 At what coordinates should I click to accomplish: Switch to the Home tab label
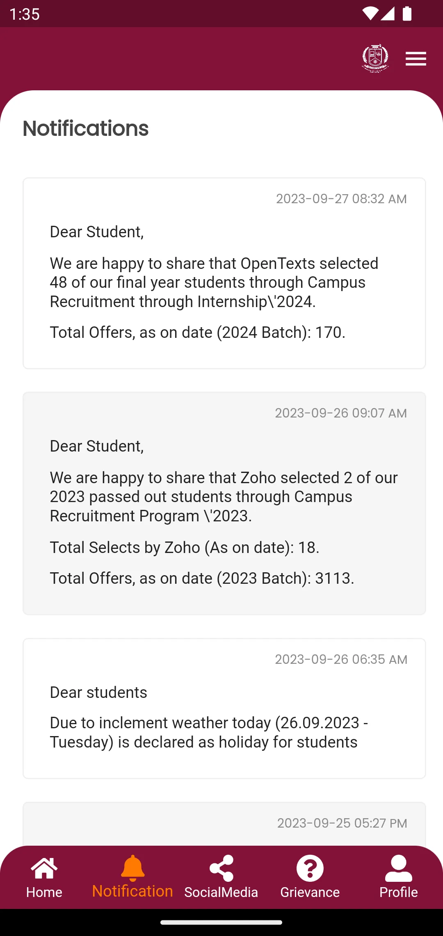(44, 892)
